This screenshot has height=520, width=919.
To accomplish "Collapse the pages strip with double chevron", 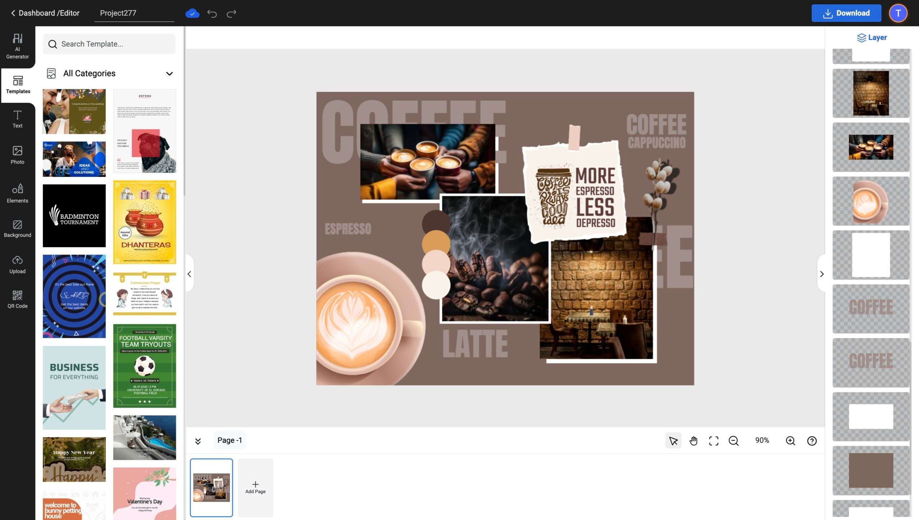I will tap(198, 441).
